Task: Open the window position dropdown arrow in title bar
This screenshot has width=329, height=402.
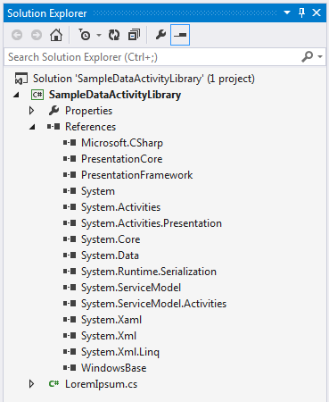Action: (x=287, y=13)
